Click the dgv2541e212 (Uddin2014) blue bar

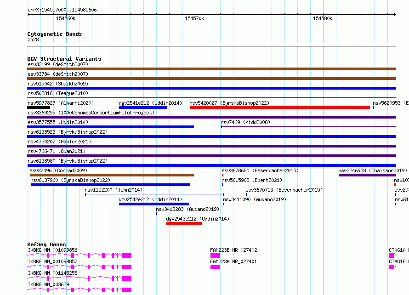pyautogui.click(x=142, y=108)
